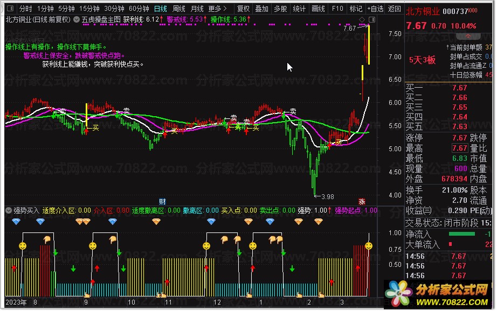Switch to 1分钟 period
The height and width of the screenshot is (311, 497).
click(x=45, y=9)
